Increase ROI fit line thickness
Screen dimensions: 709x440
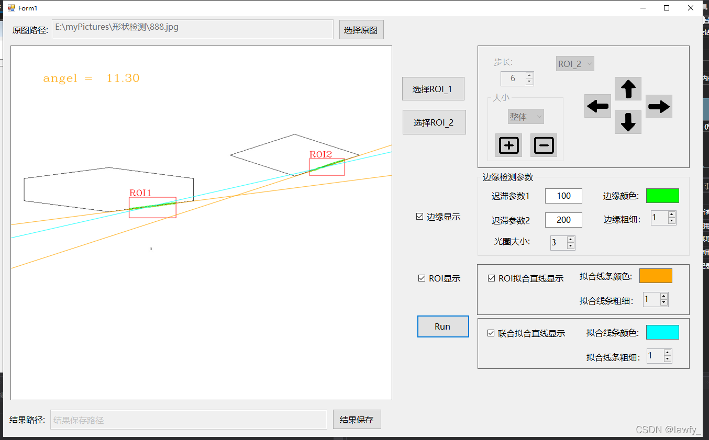tap(664, 296)
